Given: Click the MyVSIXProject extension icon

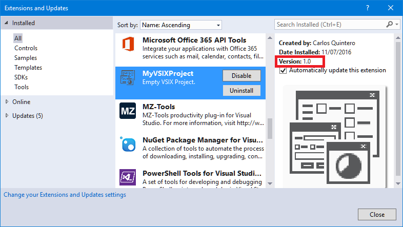Looking at the screenshot, I should pyautogui.click(x=128, y=77).
